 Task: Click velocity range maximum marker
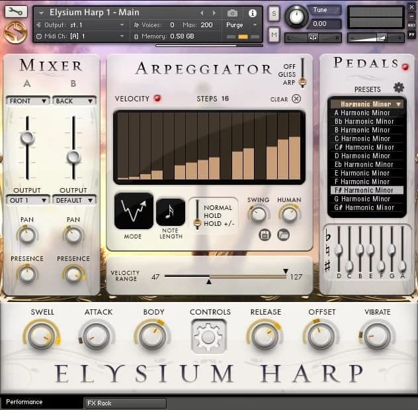(x=286, y=271)
